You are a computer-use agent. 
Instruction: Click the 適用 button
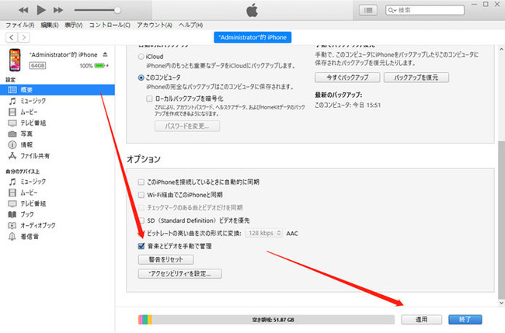(421, 320)
